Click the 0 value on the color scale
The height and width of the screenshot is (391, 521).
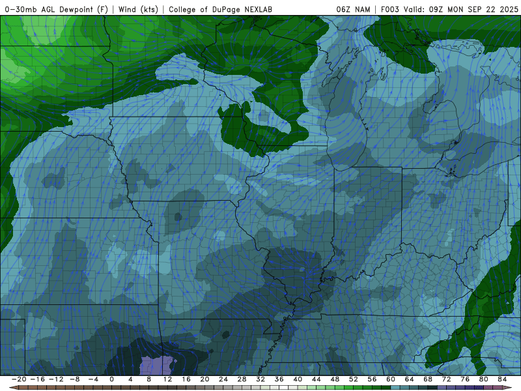point(111,379)
